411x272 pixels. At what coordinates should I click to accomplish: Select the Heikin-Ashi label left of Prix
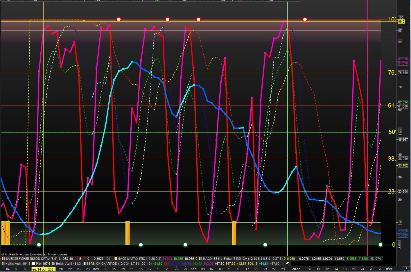click(x=18, y=264)
